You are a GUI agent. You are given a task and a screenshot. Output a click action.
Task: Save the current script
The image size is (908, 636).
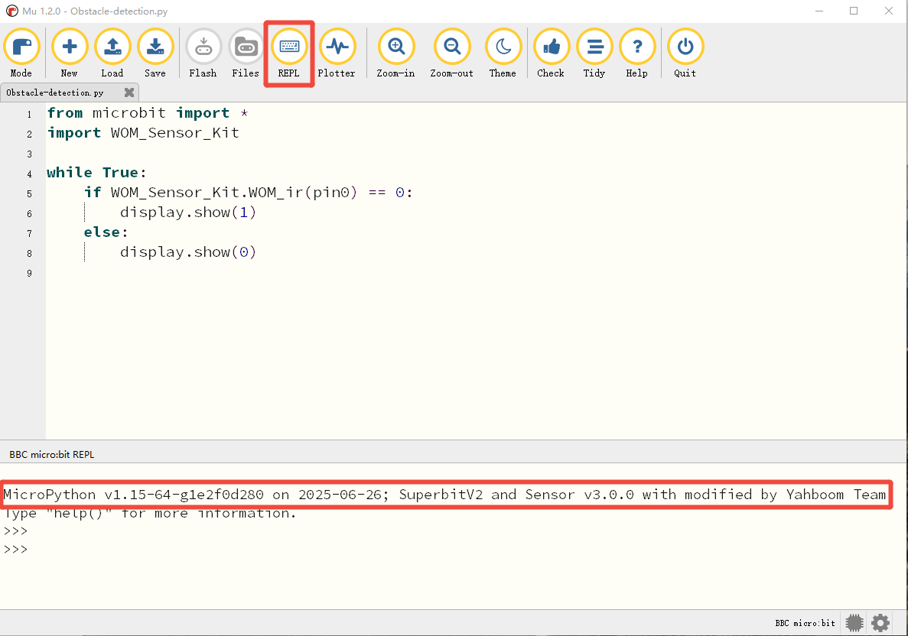pyautogui.click(x=155, y=54)
